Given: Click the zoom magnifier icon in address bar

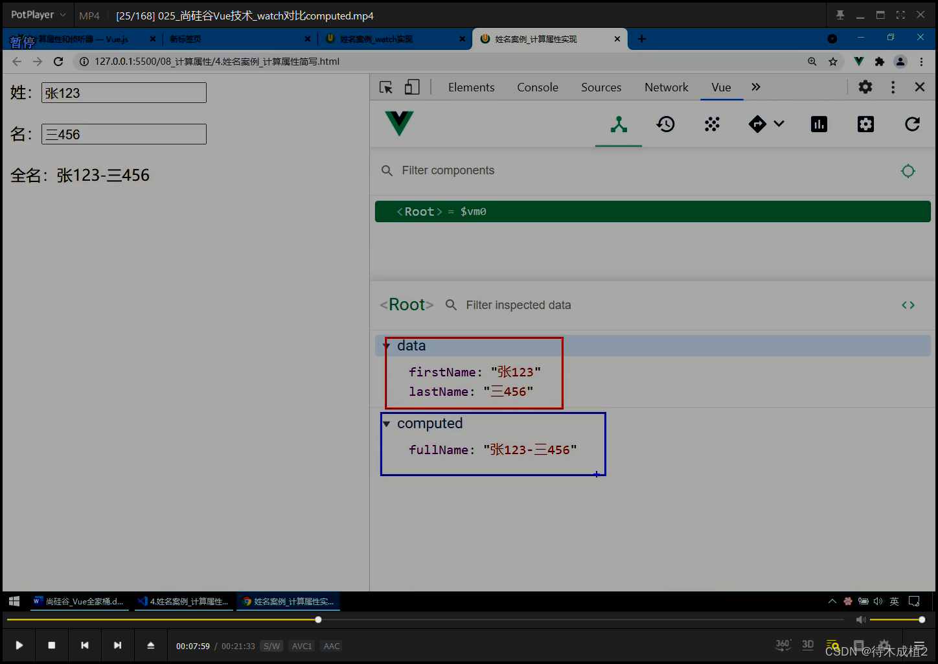Looking at the screenshot, I should click(812, 62).
